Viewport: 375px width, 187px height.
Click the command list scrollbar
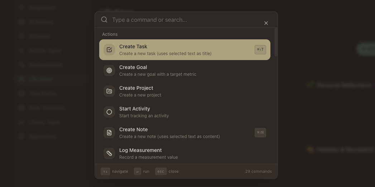click(x=276, y=42)
